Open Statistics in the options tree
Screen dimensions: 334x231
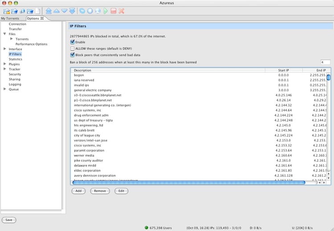pyautogui.click(x=15, y=59)
